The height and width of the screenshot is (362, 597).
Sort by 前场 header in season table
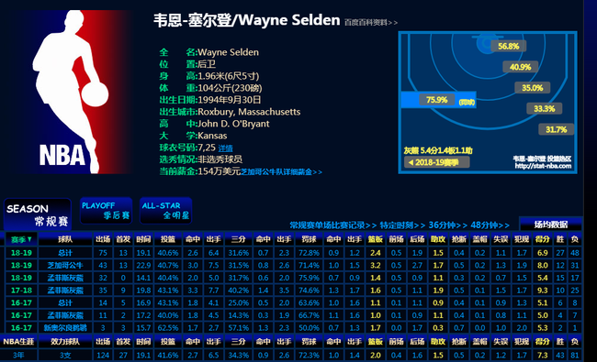397,239
